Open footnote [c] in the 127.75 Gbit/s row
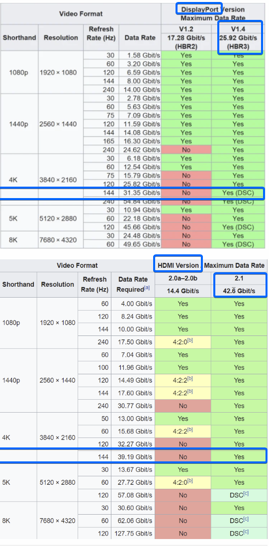This screenshot has width=269, height=547. (246, 532)
